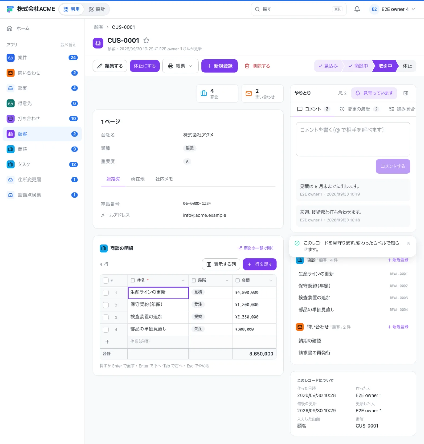Switch to the 社内メモ tab
The image size is (424, 444).
pyautogui.click(x=164, y=179)
